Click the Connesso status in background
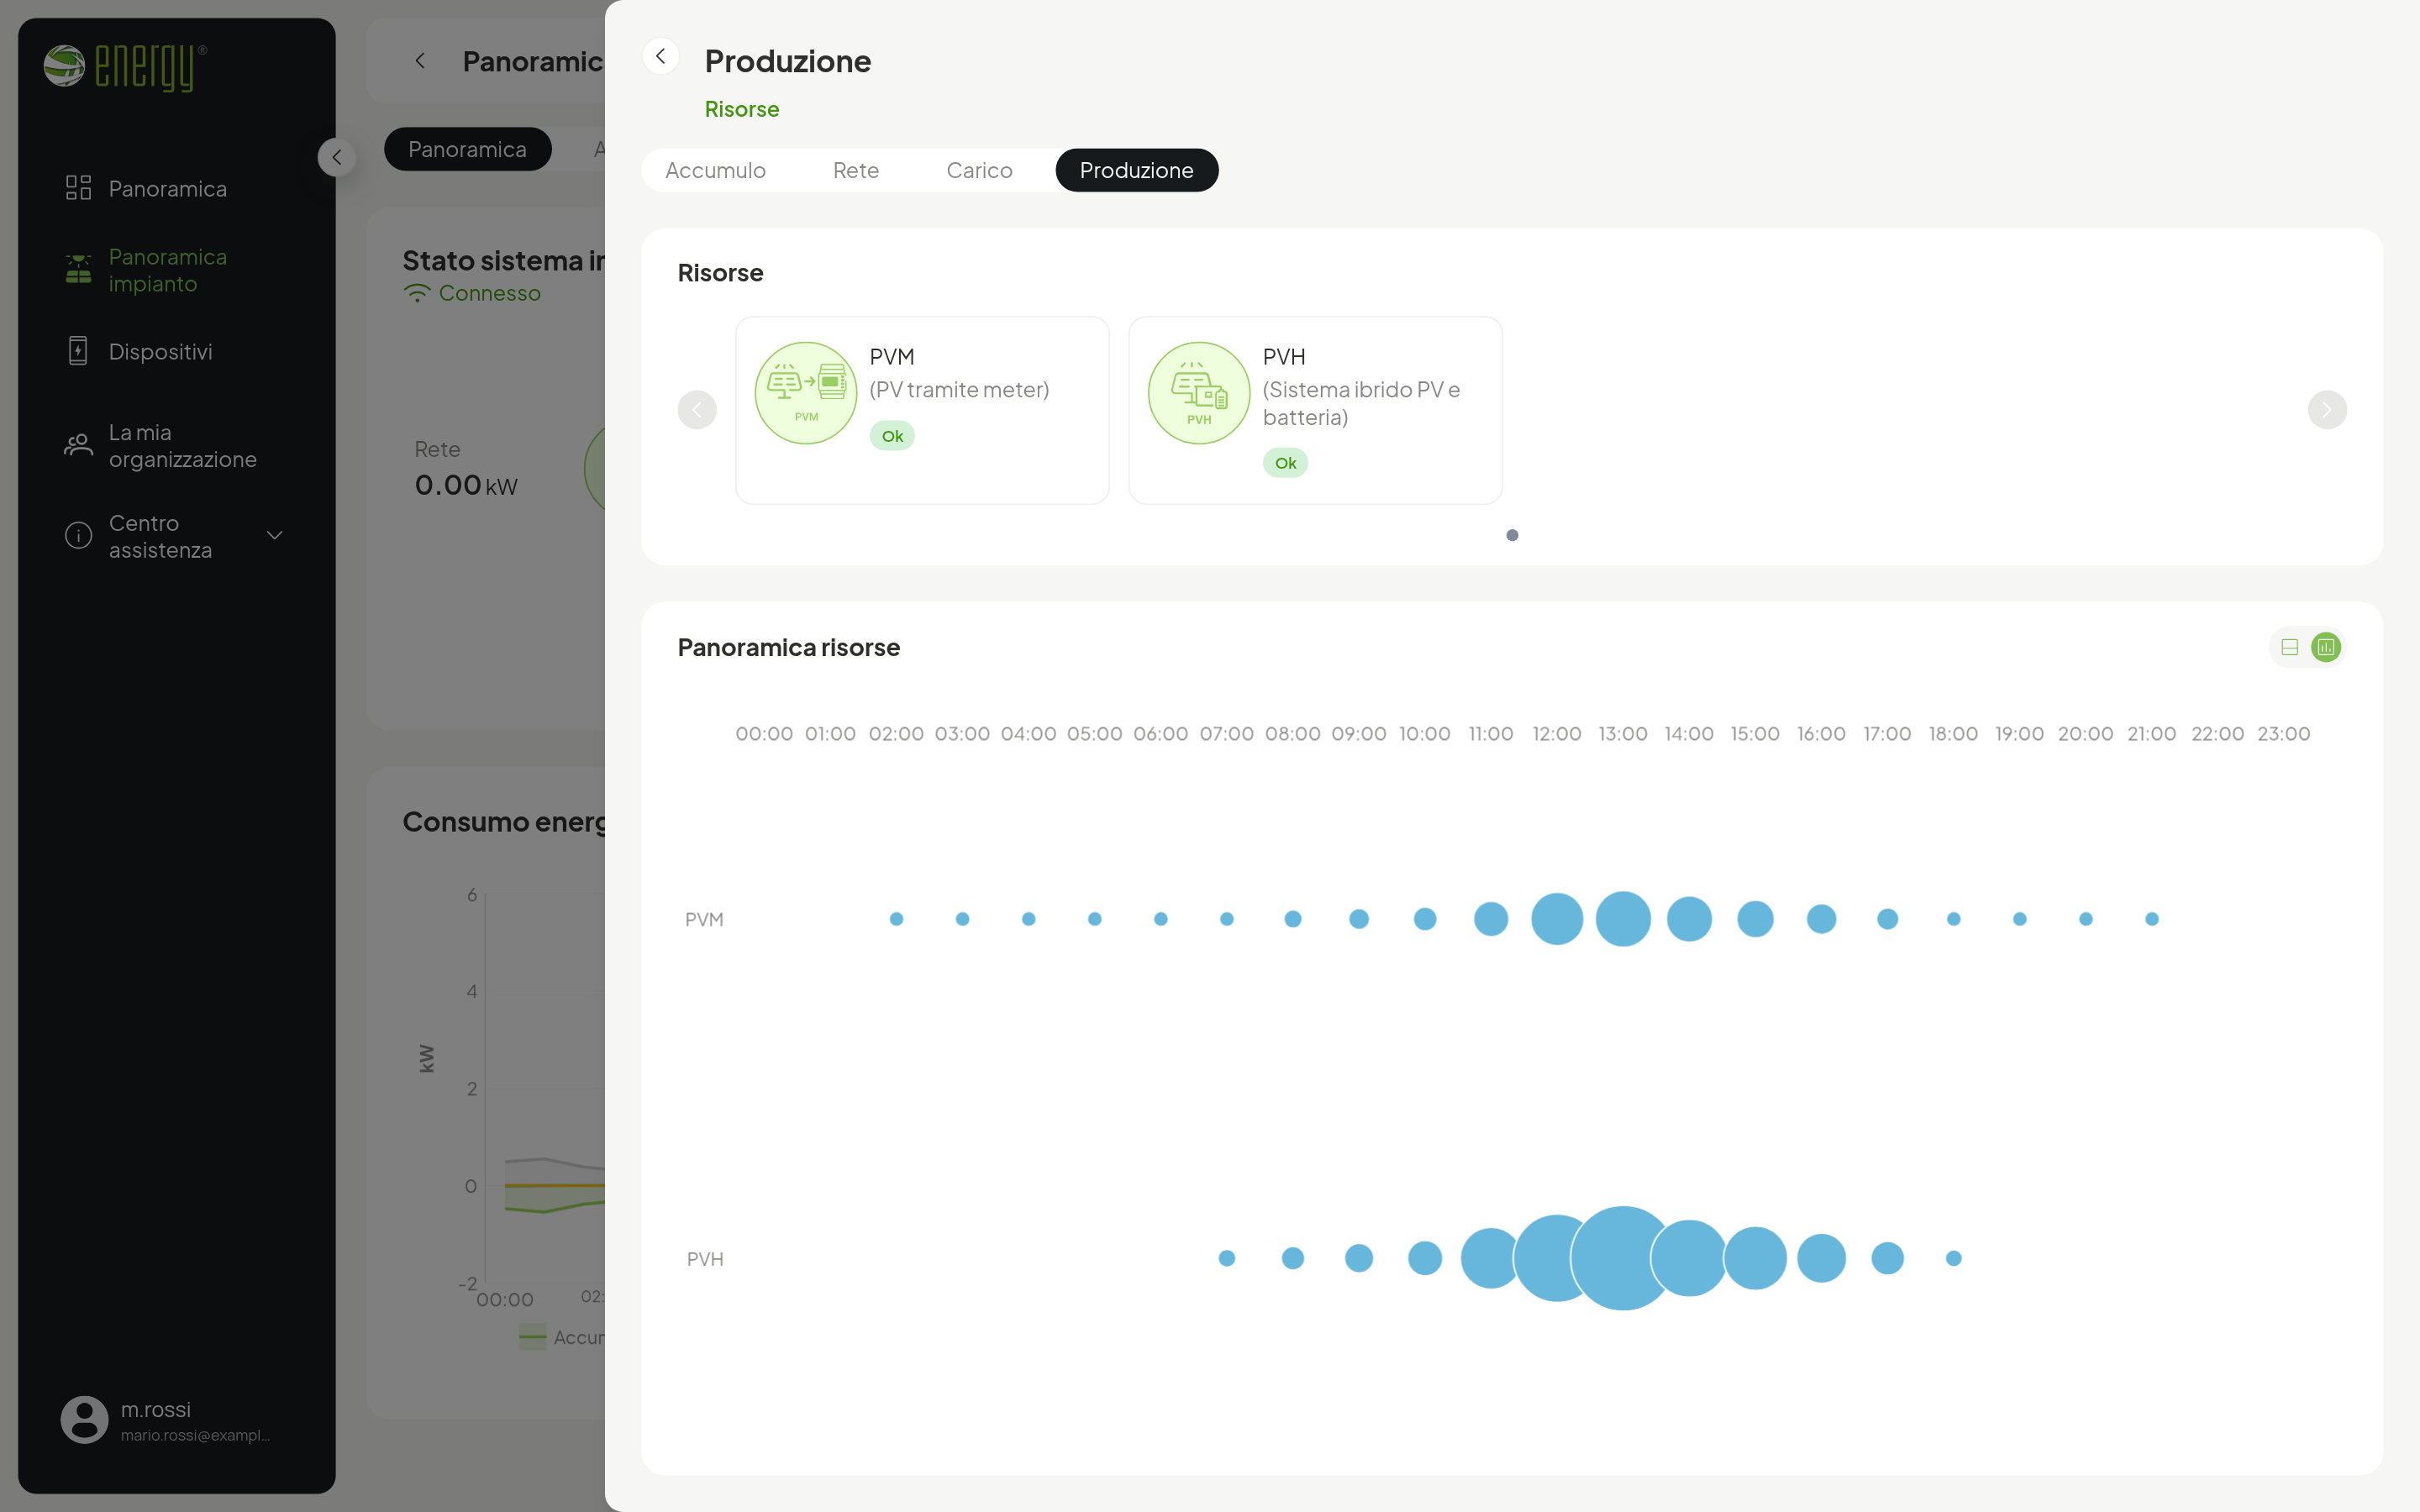 pyautogui.click(x=472, y=293)
